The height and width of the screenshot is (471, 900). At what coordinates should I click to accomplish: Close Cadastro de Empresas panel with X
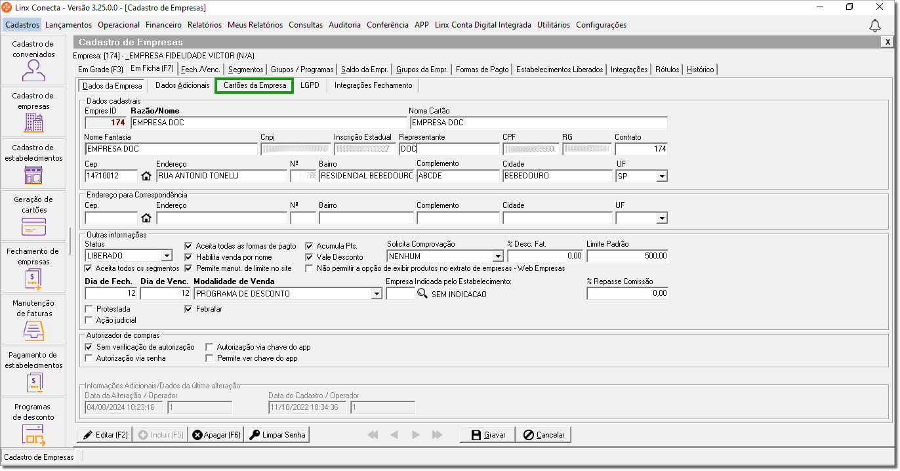[x=888, y=42]
